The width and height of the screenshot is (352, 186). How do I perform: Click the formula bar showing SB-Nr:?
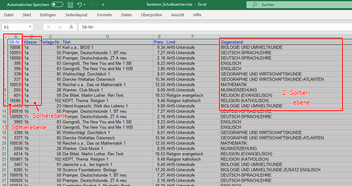click(215, 27)
